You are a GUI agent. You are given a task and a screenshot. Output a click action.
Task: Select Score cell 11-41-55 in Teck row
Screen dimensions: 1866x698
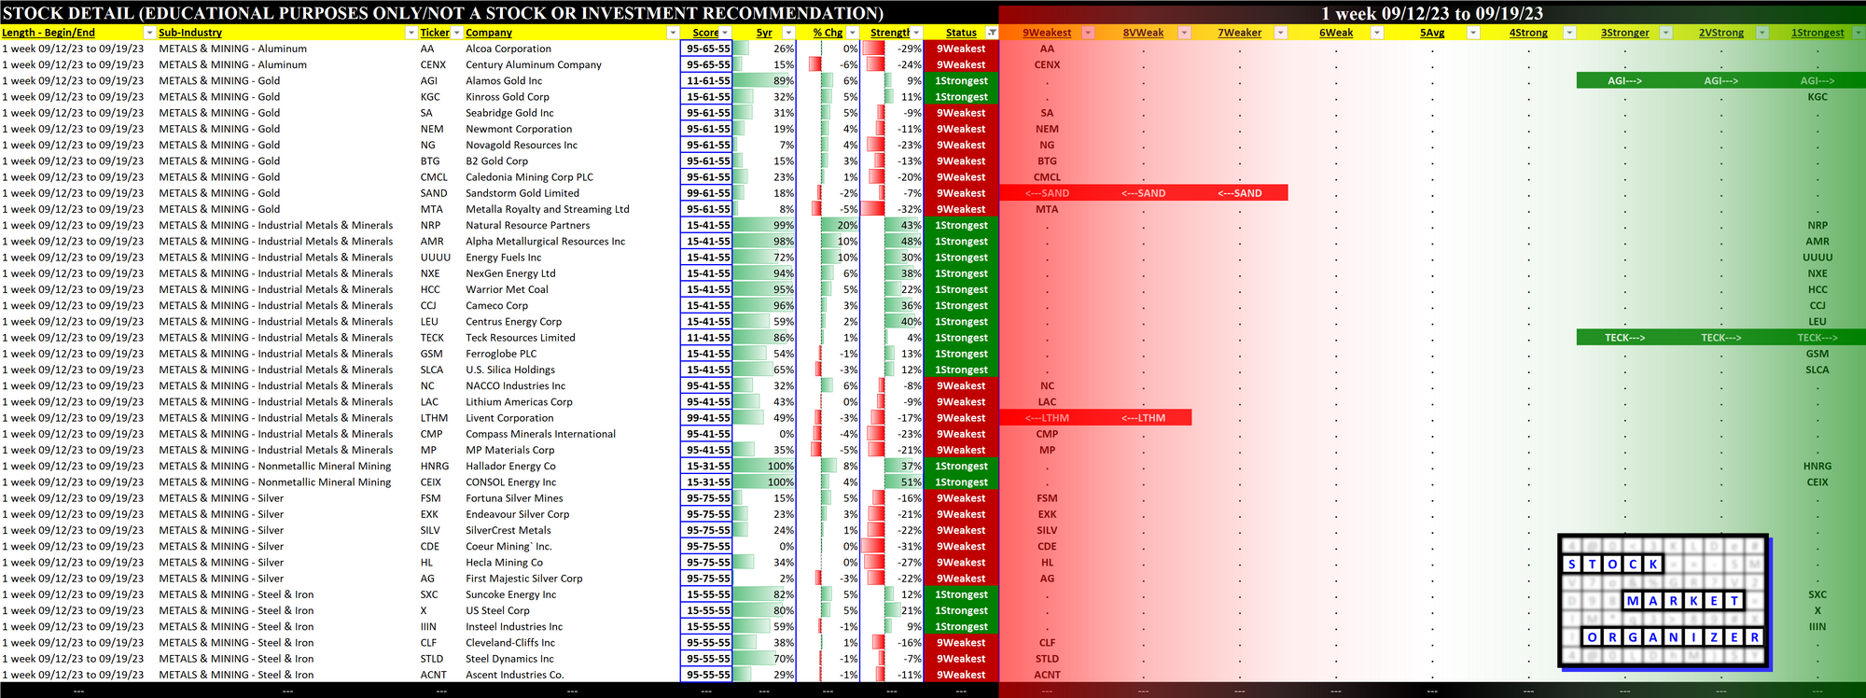click(x=706, y=338)
